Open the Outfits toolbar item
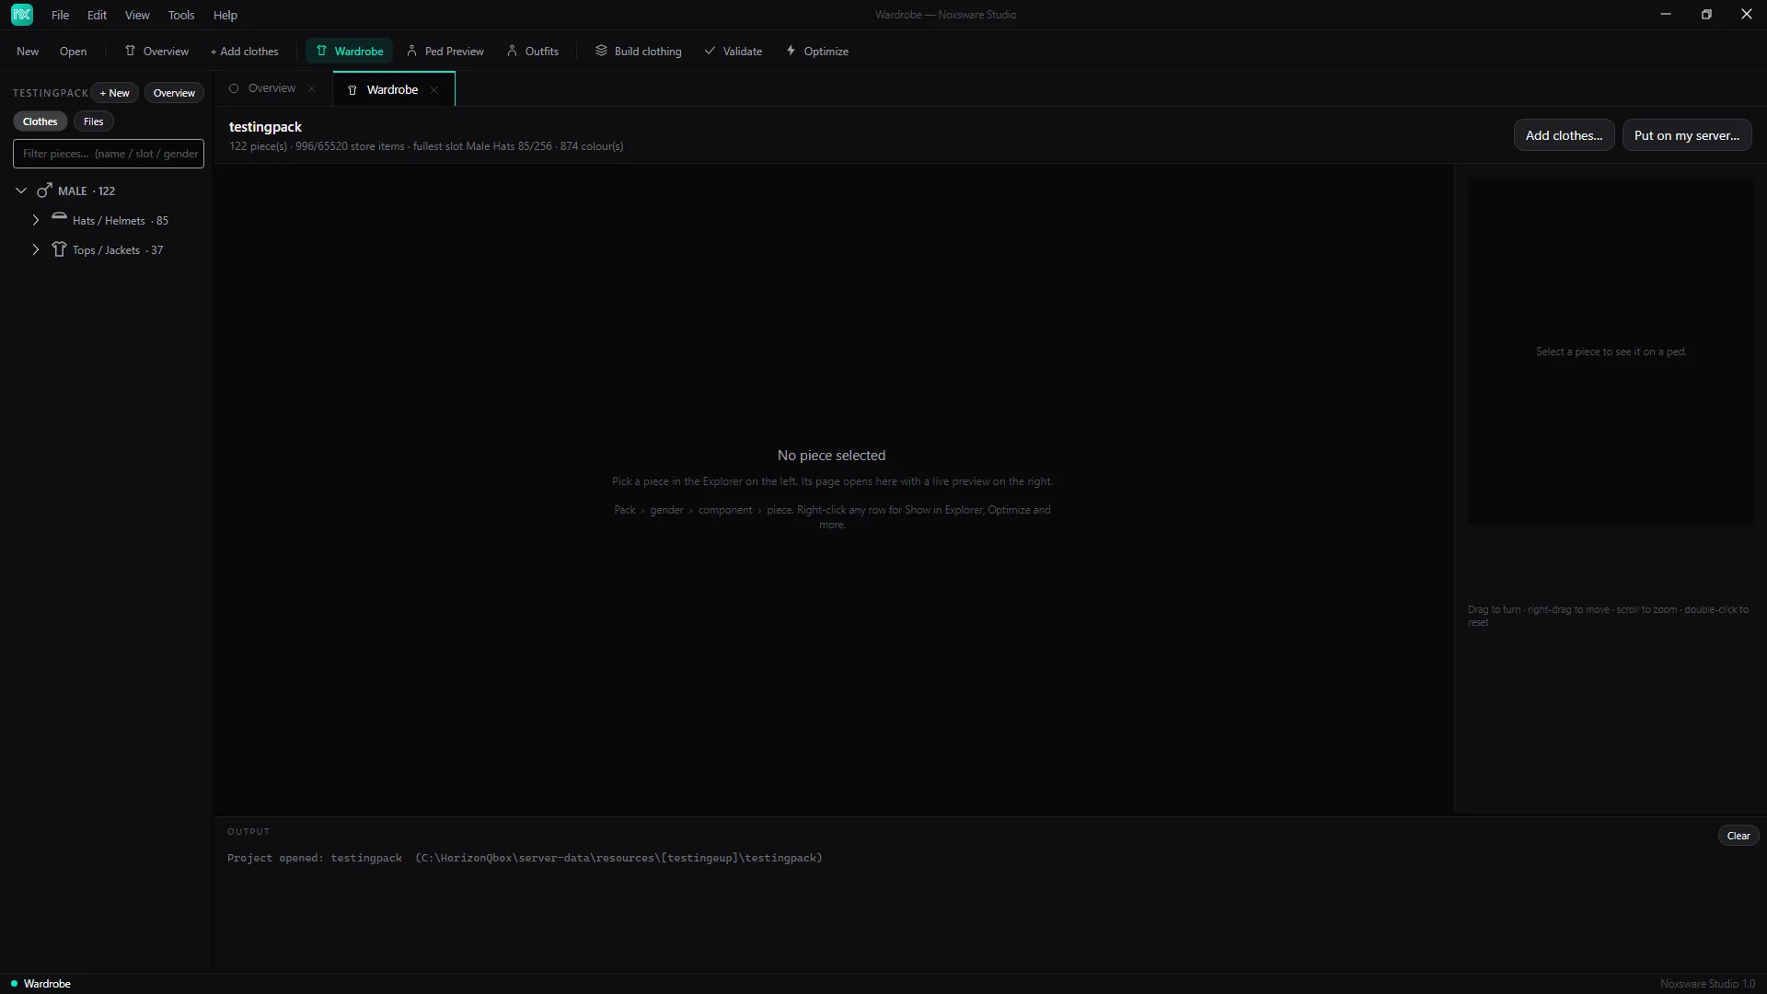This screenshot has width=1767, height=994. 533,52
